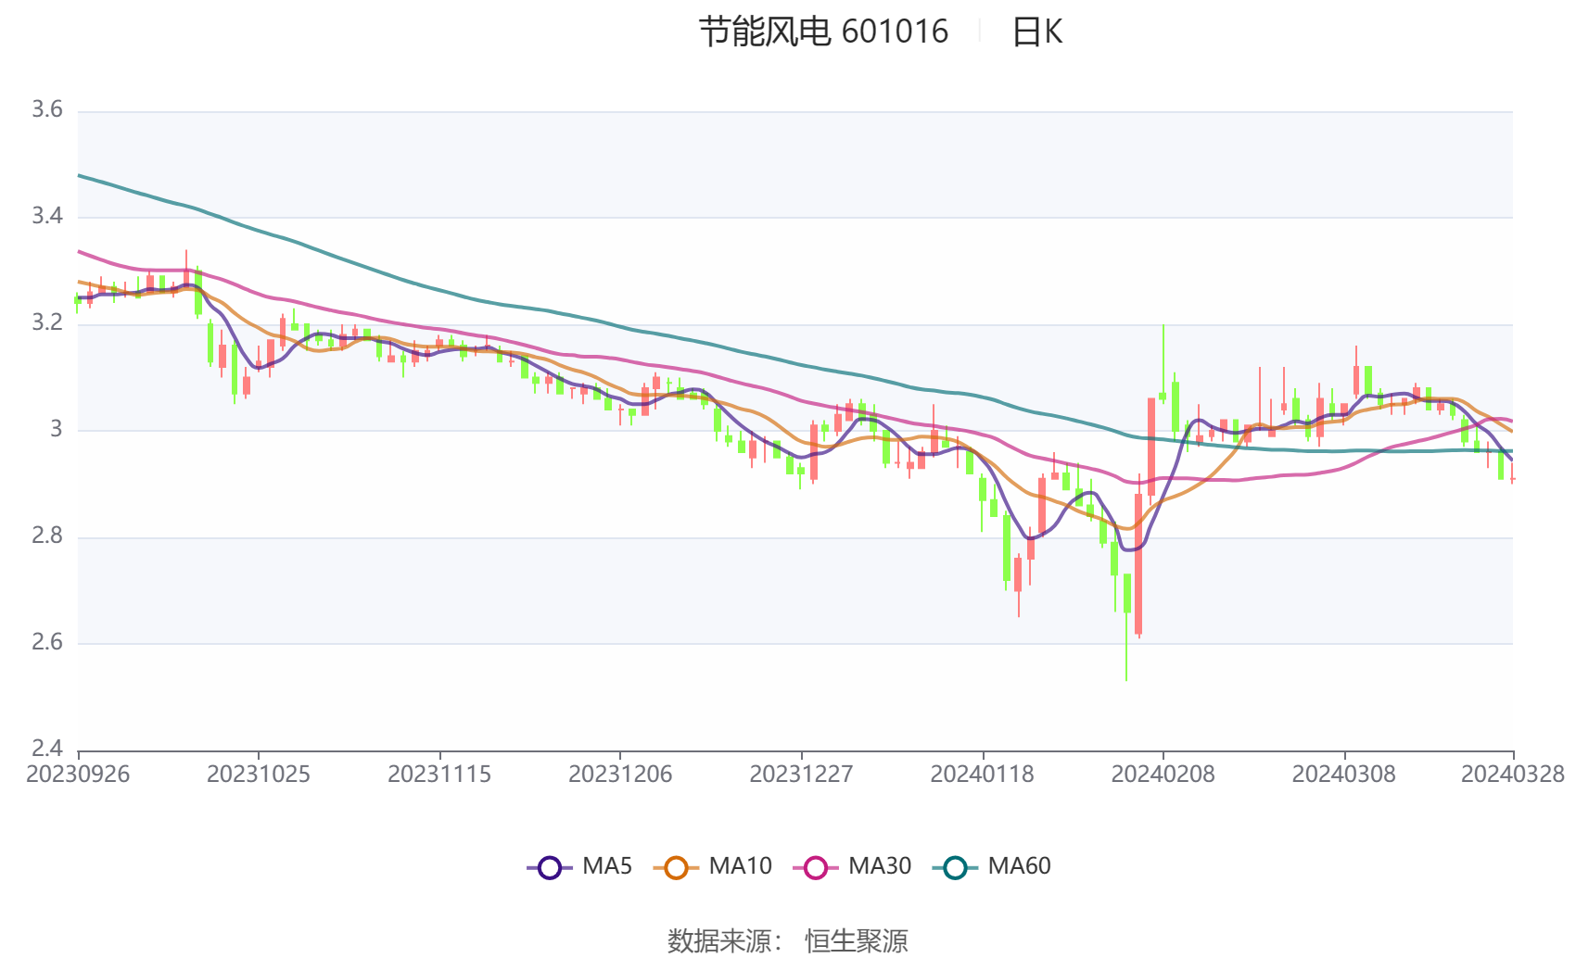Toggle the MA5 legend circle icon
Viewport: 1576px width, 958px height.
pos(550,868)
